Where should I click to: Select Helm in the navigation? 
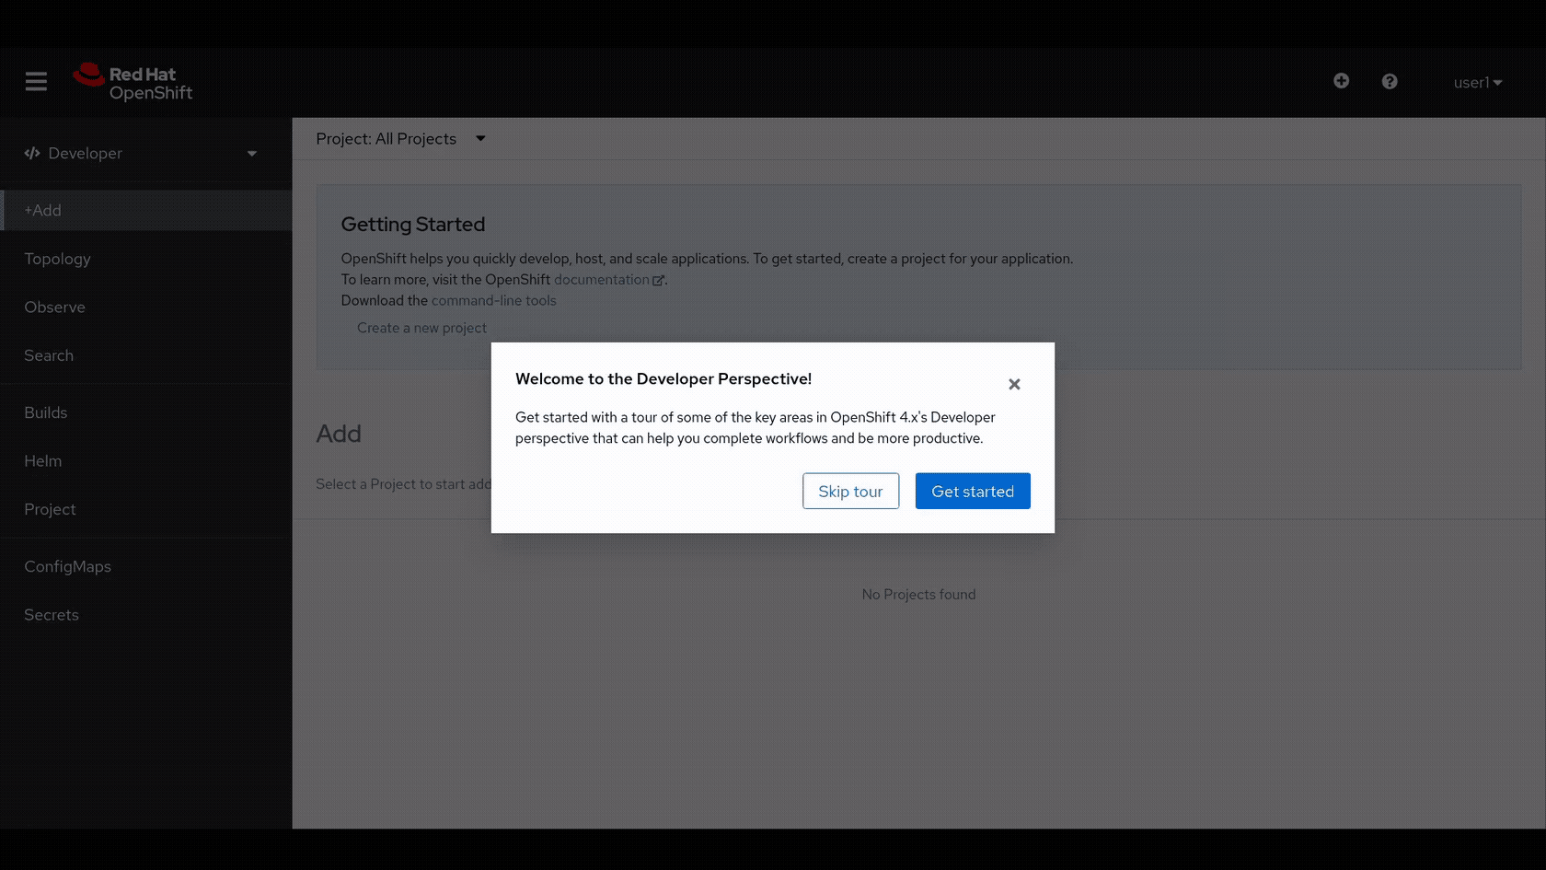[x=43, y=461]
